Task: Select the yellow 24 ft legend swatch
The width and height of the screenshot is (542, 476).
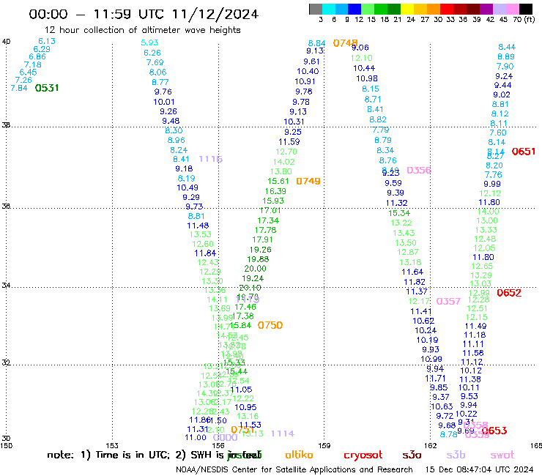Action: (x=407, y=9)
